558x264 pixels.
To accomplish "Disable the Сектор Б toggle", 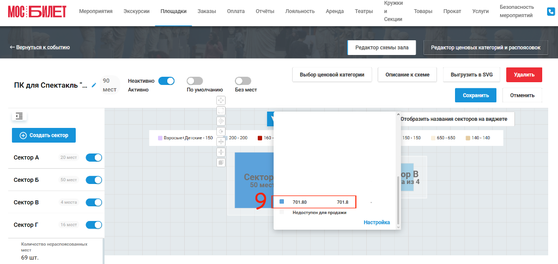I will (x=94, y=180).
